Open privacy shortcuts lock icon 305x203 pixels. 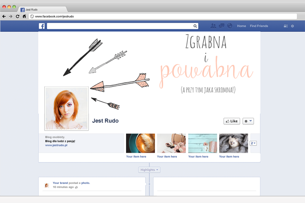pos(285,26)
